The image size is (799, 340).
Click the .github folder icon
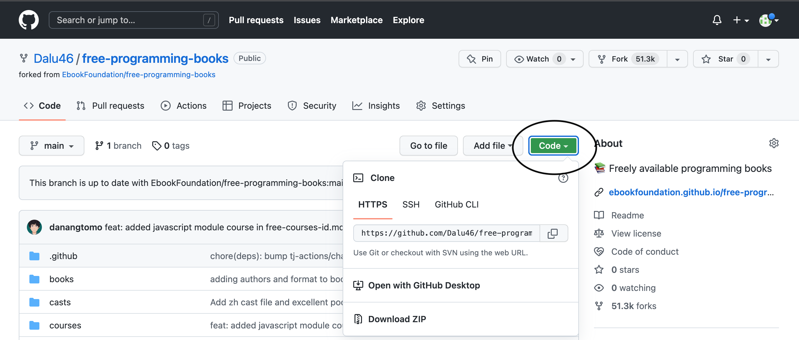(x=34, y=256)
